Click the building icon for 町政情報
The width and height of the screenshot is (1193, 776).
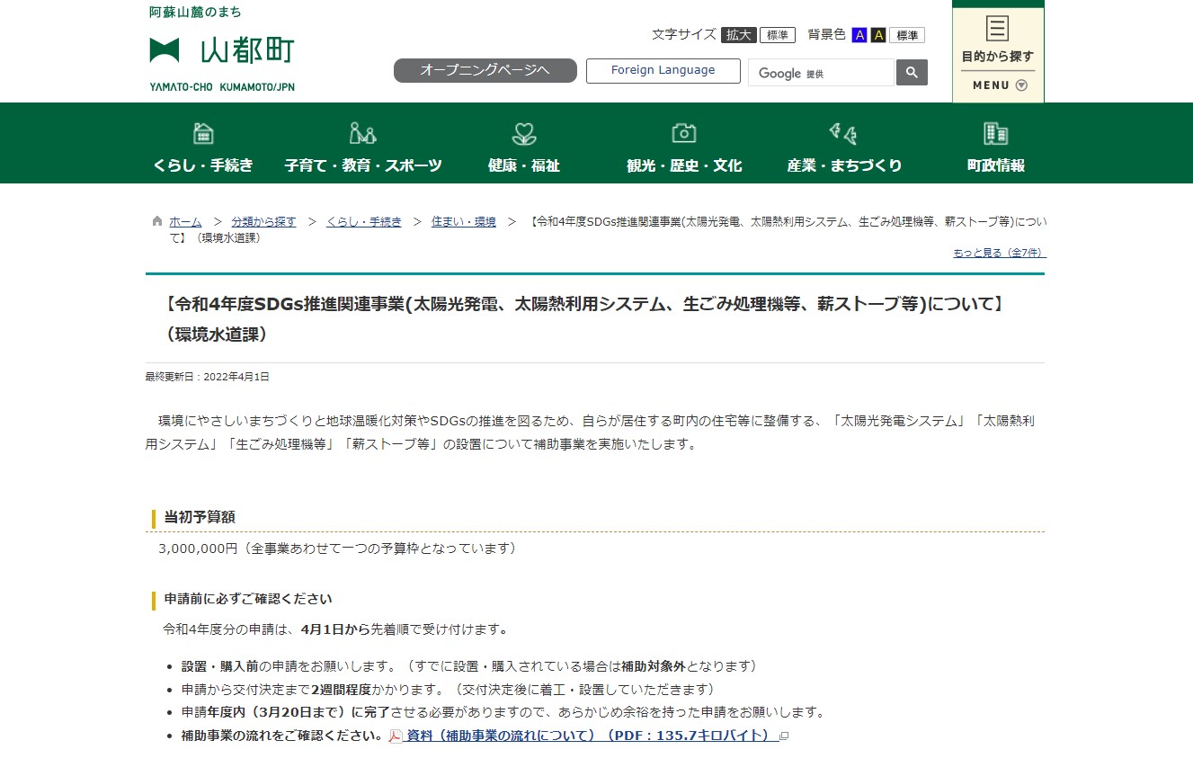pyautogui.click(x=993, y=133)
